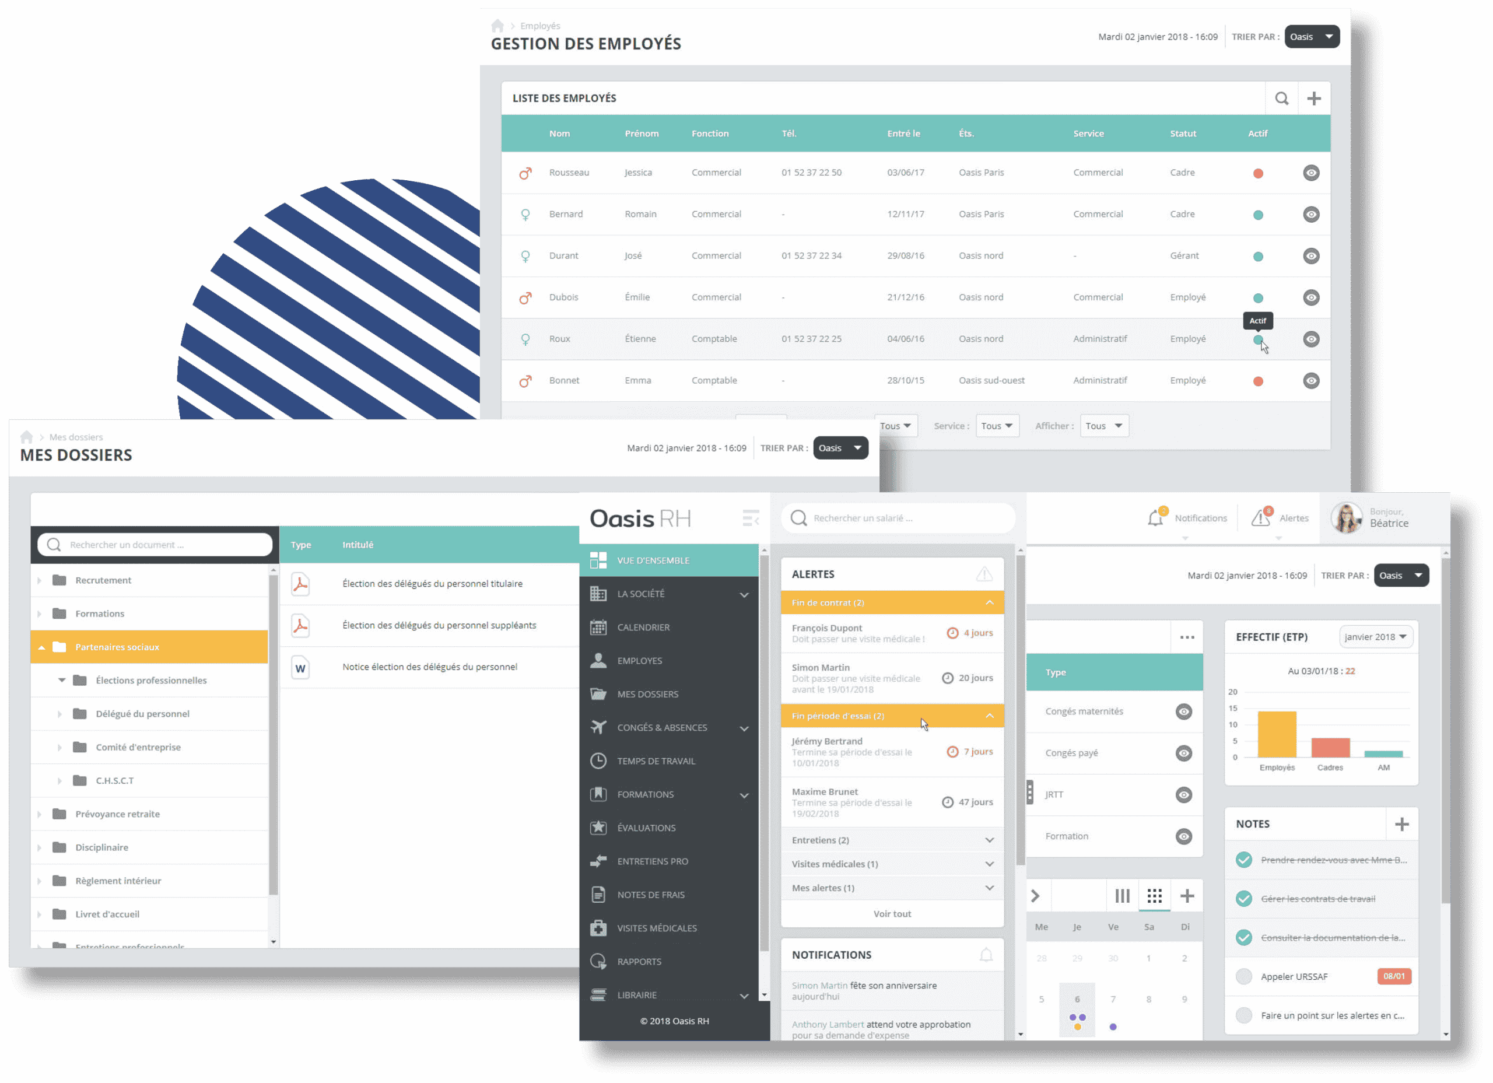Click bell icon in Notifications panel header
The height and width of the screenshot is (1083, 1493).
click(986, 955)
